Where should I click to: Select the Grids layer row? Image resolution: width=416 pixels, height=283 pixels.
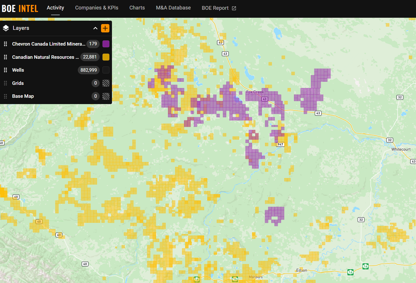pyautogui.click(x=56, y=83)
